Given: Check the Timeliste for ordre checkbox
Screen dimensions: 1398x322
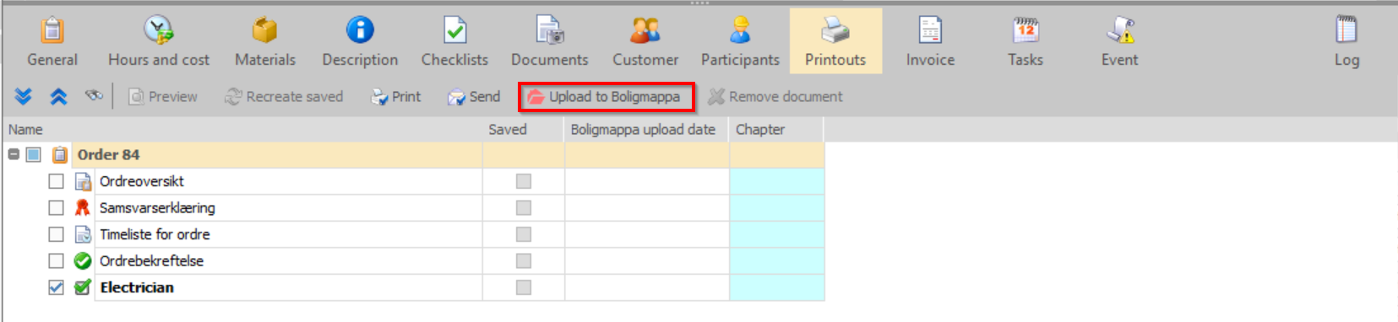Looking at the screenshot, I should [56, 234].
